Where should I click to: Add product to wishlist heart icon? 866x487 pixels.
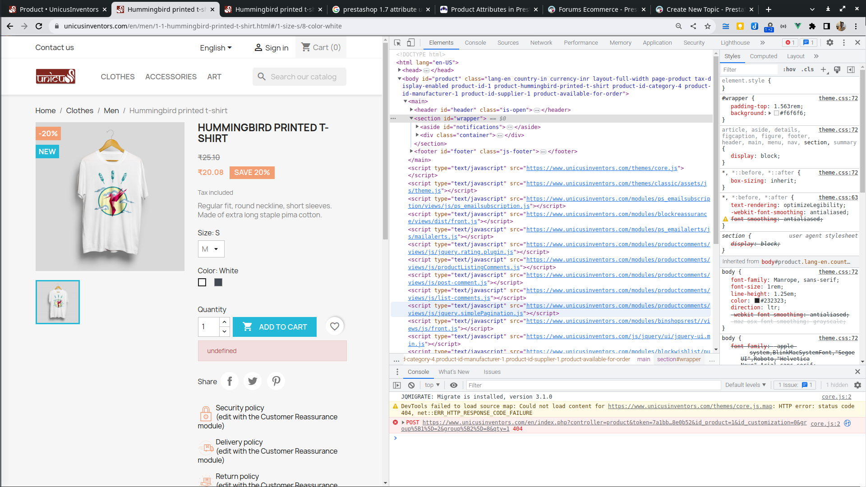tap(335, 326)
